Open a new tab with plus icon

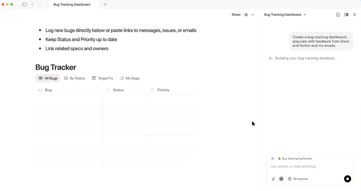105,4
